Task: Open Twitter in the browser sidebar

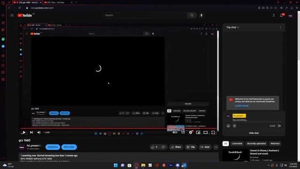Action: tap(3, 46)
